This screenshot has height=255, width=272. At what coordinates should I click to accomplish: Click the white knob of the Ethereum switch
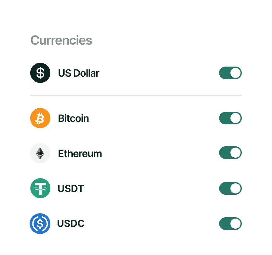235,153
